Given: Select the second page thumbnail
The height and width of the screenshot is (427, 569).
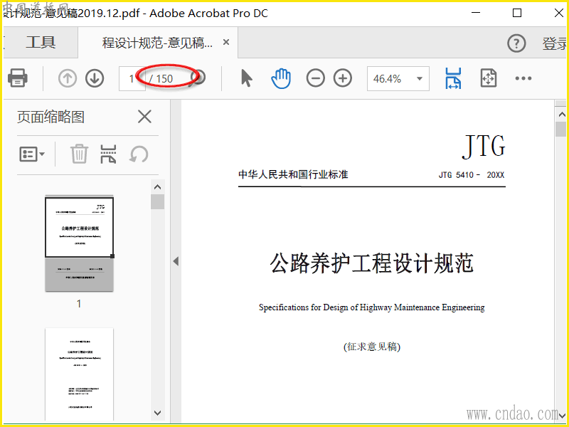Looking at the screenshot, I should point(79,375).
